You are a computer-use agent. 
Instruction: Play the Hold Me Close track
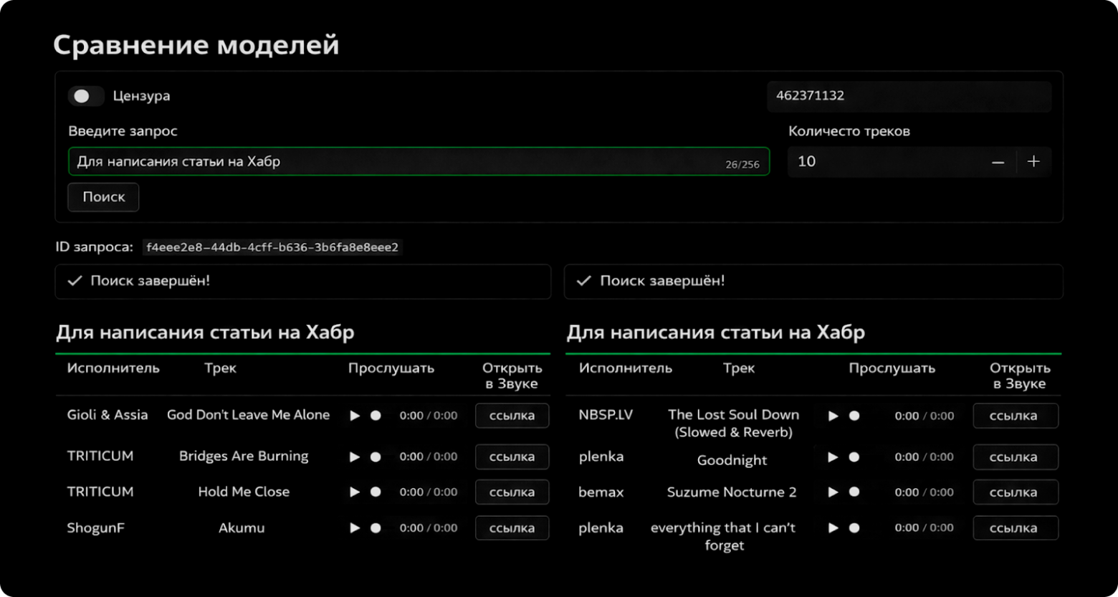point(355,492)
